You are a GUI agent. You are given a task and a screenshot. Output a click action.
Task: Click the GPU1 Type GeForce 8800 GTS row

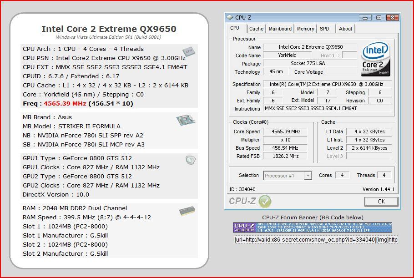pyautogui.click(x=77, y=158)
